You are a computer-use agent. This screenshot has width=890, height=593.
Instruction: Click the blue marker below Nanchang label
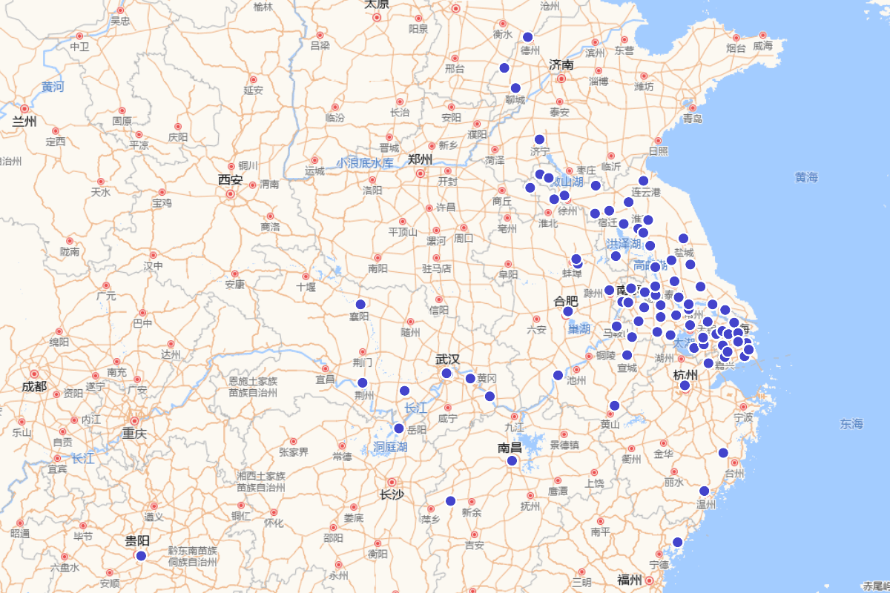click(x=512, y=460)
